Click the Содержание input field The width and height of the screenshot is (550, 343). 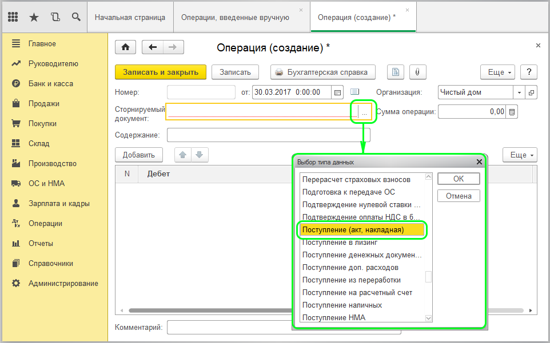268,135
